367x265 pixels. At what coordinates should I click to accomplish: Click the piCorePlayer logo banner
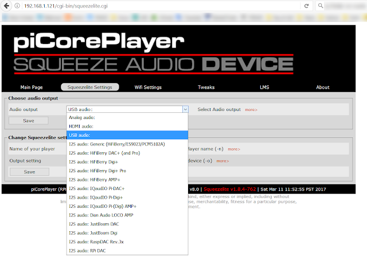[153, 54]
